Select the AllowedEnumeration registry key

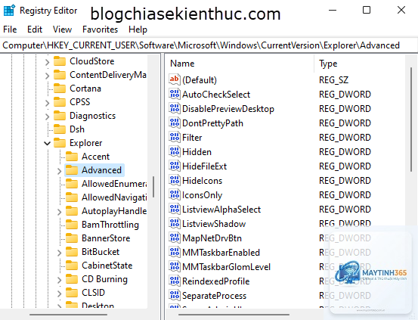[114, 184]
